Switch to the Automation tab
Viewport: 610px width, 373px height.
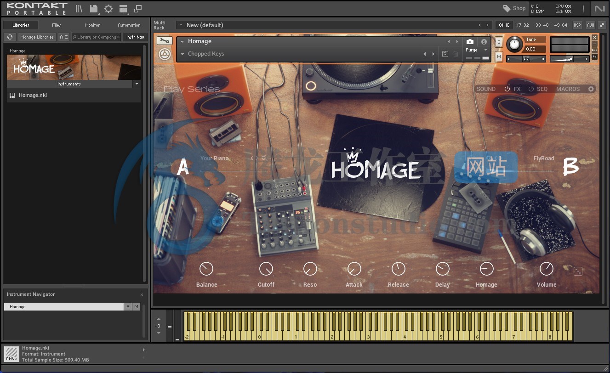(129, 25)
